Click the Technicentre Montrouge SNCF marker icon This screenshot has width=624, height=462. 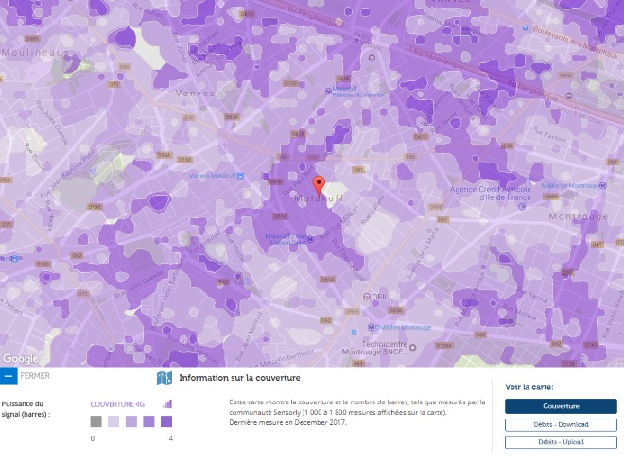tap(412, 348)
